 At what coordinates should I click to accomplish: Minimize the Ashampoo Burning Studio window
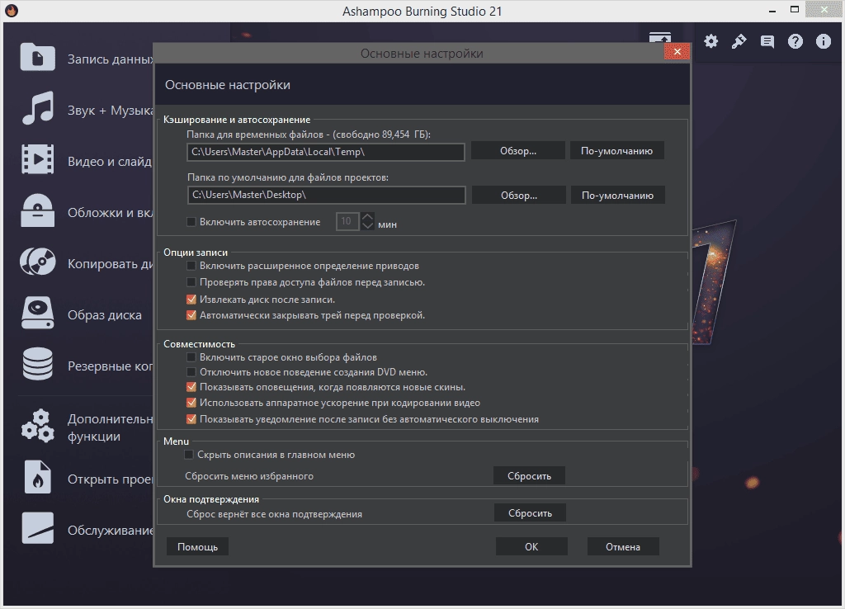point(772,10)
